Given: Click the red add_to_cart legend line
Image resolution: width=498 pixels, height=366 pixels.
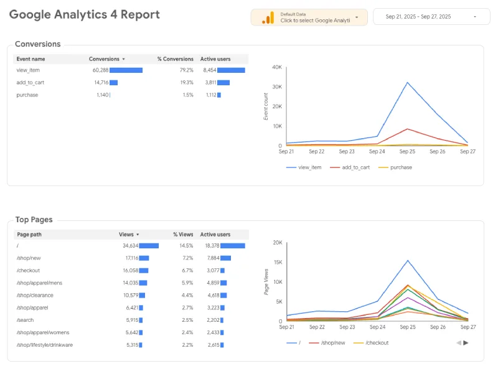Looking at the screenshot, I should 336,167.
